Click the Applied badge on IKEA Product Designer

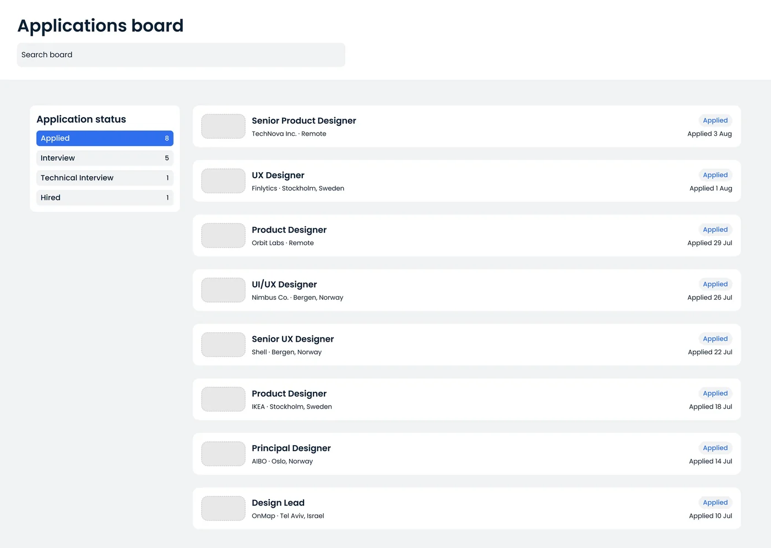(715, 393)
